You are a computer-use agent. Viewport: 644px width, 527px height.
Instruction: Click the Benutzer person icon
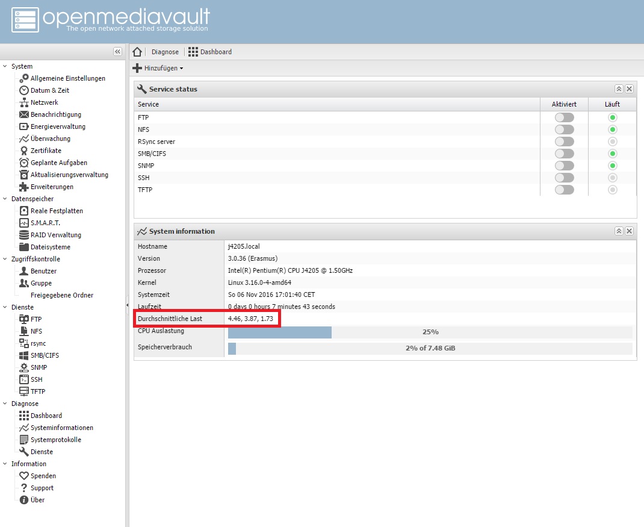click(24, 271)
